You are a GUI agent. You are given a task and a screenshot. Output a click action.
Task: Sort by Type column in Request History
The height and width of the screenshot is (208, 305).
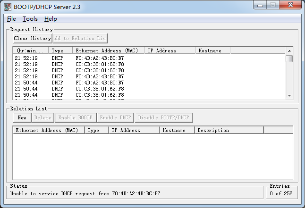60,50
